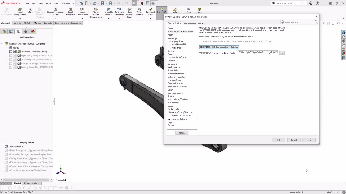Open DisplayManager tab icon
The height and width of the screenshot is (194, 346).
[33, 32]
